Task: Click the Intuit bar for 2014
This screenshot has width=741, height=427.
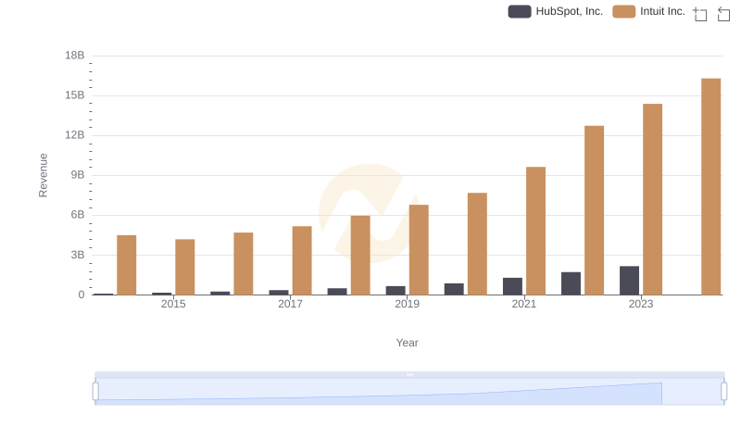Action: [x=127, y=265]
